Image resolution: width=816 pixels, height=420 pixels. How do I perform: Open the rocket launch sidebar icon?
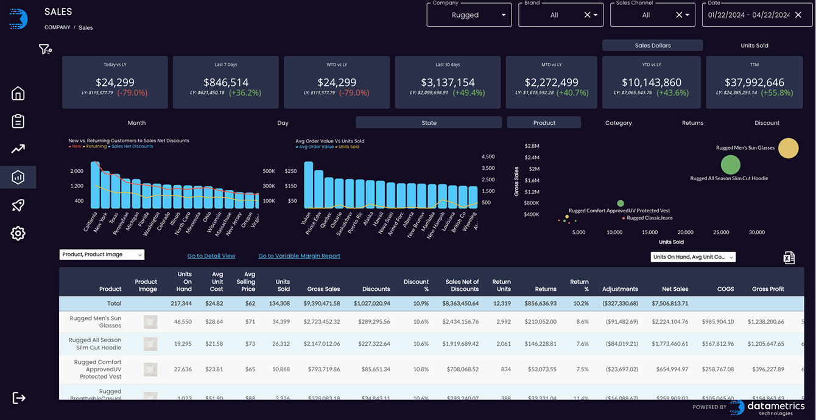pos(18,205)
